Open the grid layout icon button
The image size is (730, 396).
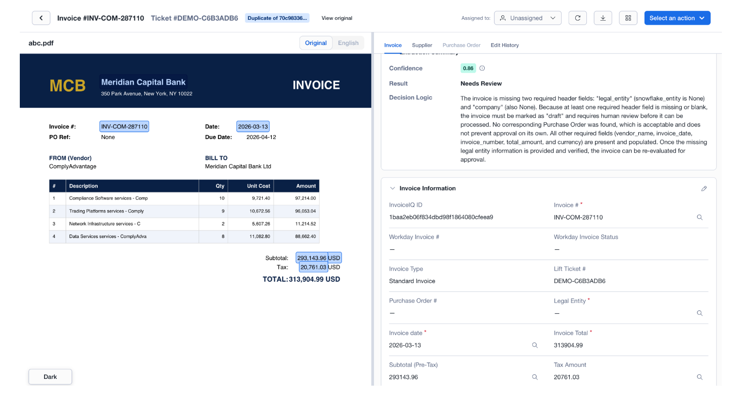pos(628,18)
